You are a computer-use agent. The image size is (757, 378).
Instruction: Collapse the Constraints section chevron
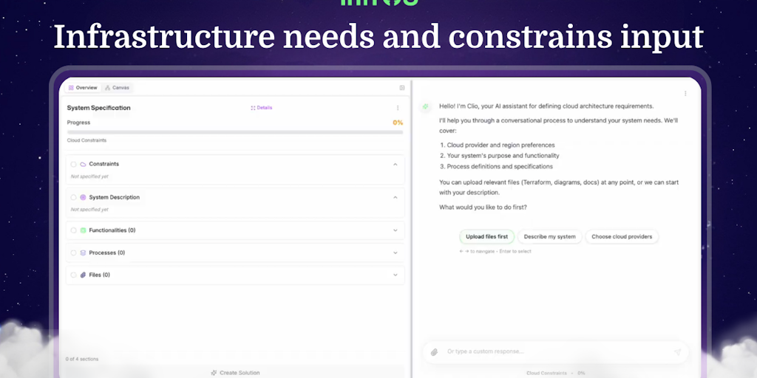[396, 165]
